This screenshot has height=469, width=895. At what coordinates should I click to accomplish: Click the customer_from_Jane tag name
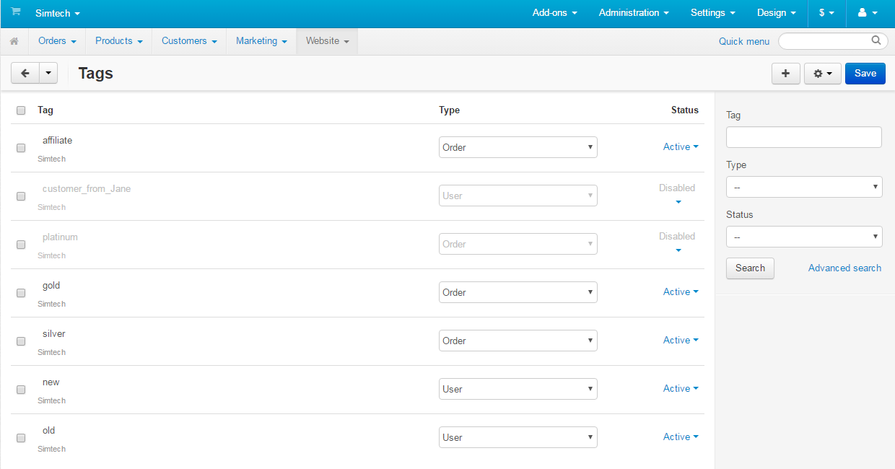coord(87,188)
